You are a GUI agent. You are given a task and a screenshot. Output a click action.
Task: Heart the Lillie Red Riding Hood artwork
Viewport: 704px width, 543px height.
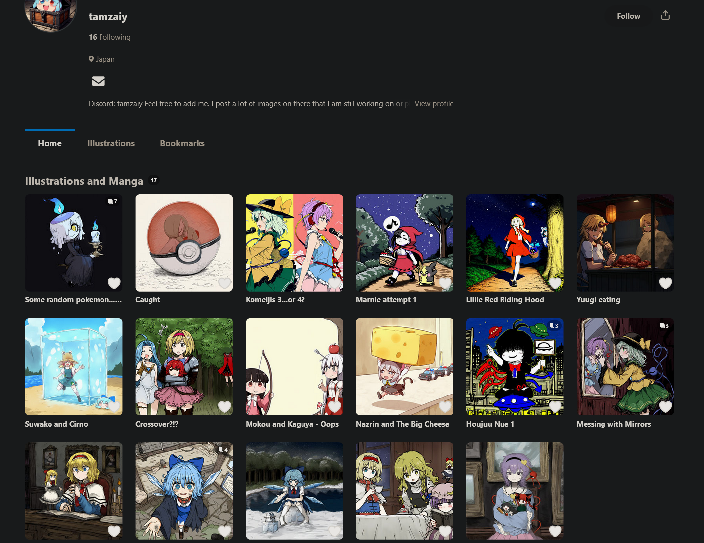(x=555, y=283)
